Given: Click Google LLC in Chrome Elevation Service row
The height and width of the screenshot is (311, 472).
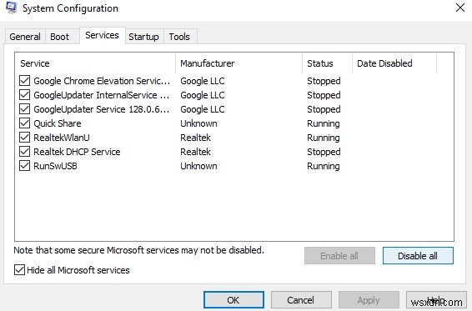Looking at the screenshot, I should point(203,81).
